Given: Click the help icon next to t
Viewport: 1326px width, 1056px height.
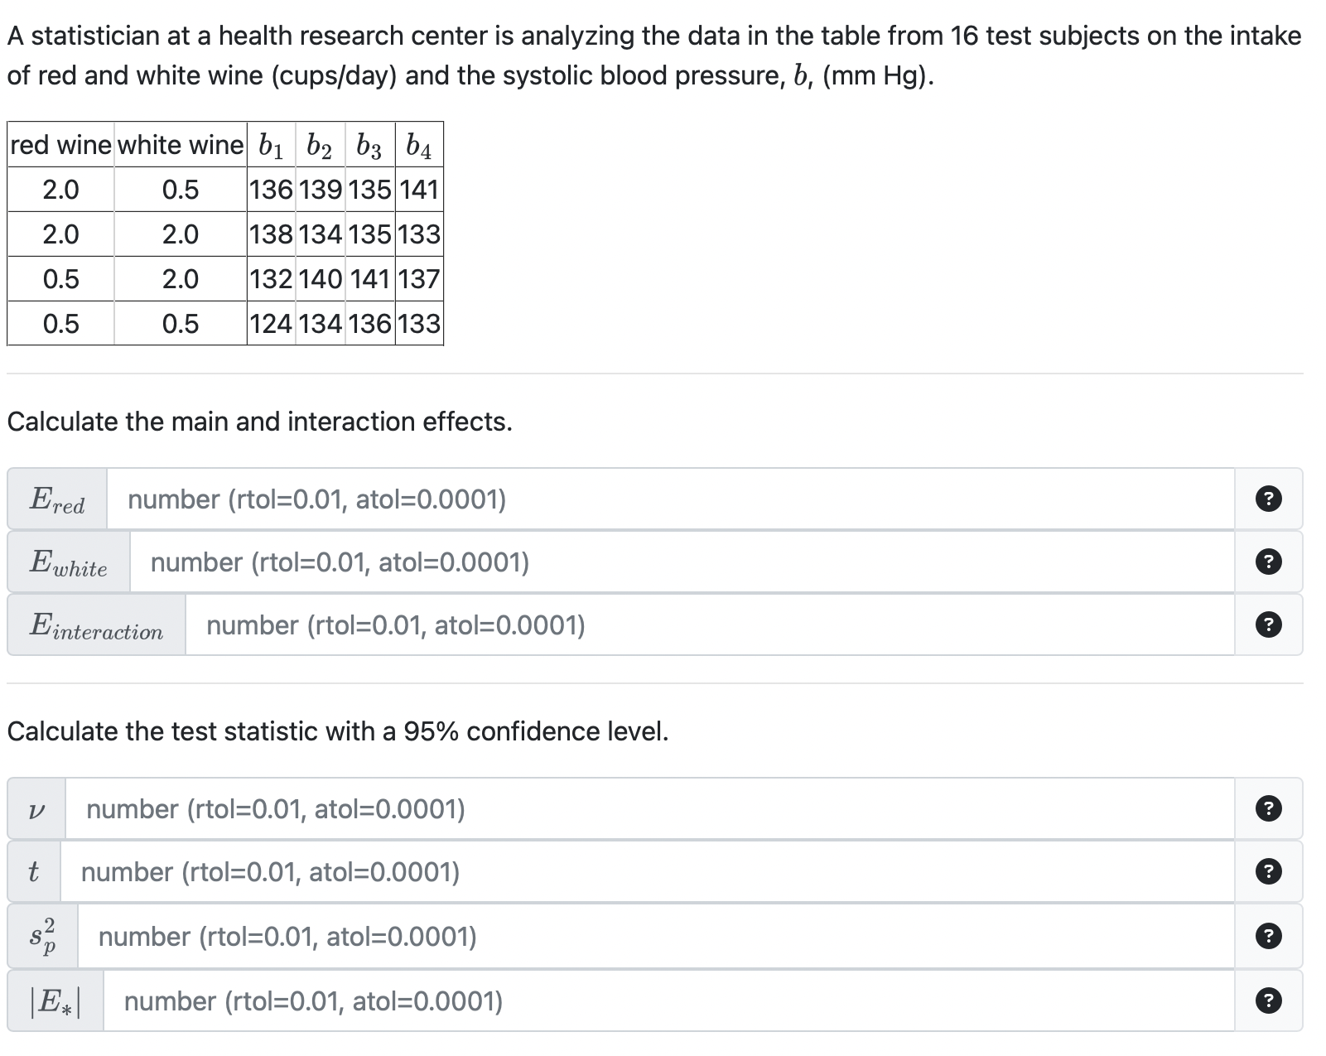Looking at the screenshot, I should point(1269,872).
